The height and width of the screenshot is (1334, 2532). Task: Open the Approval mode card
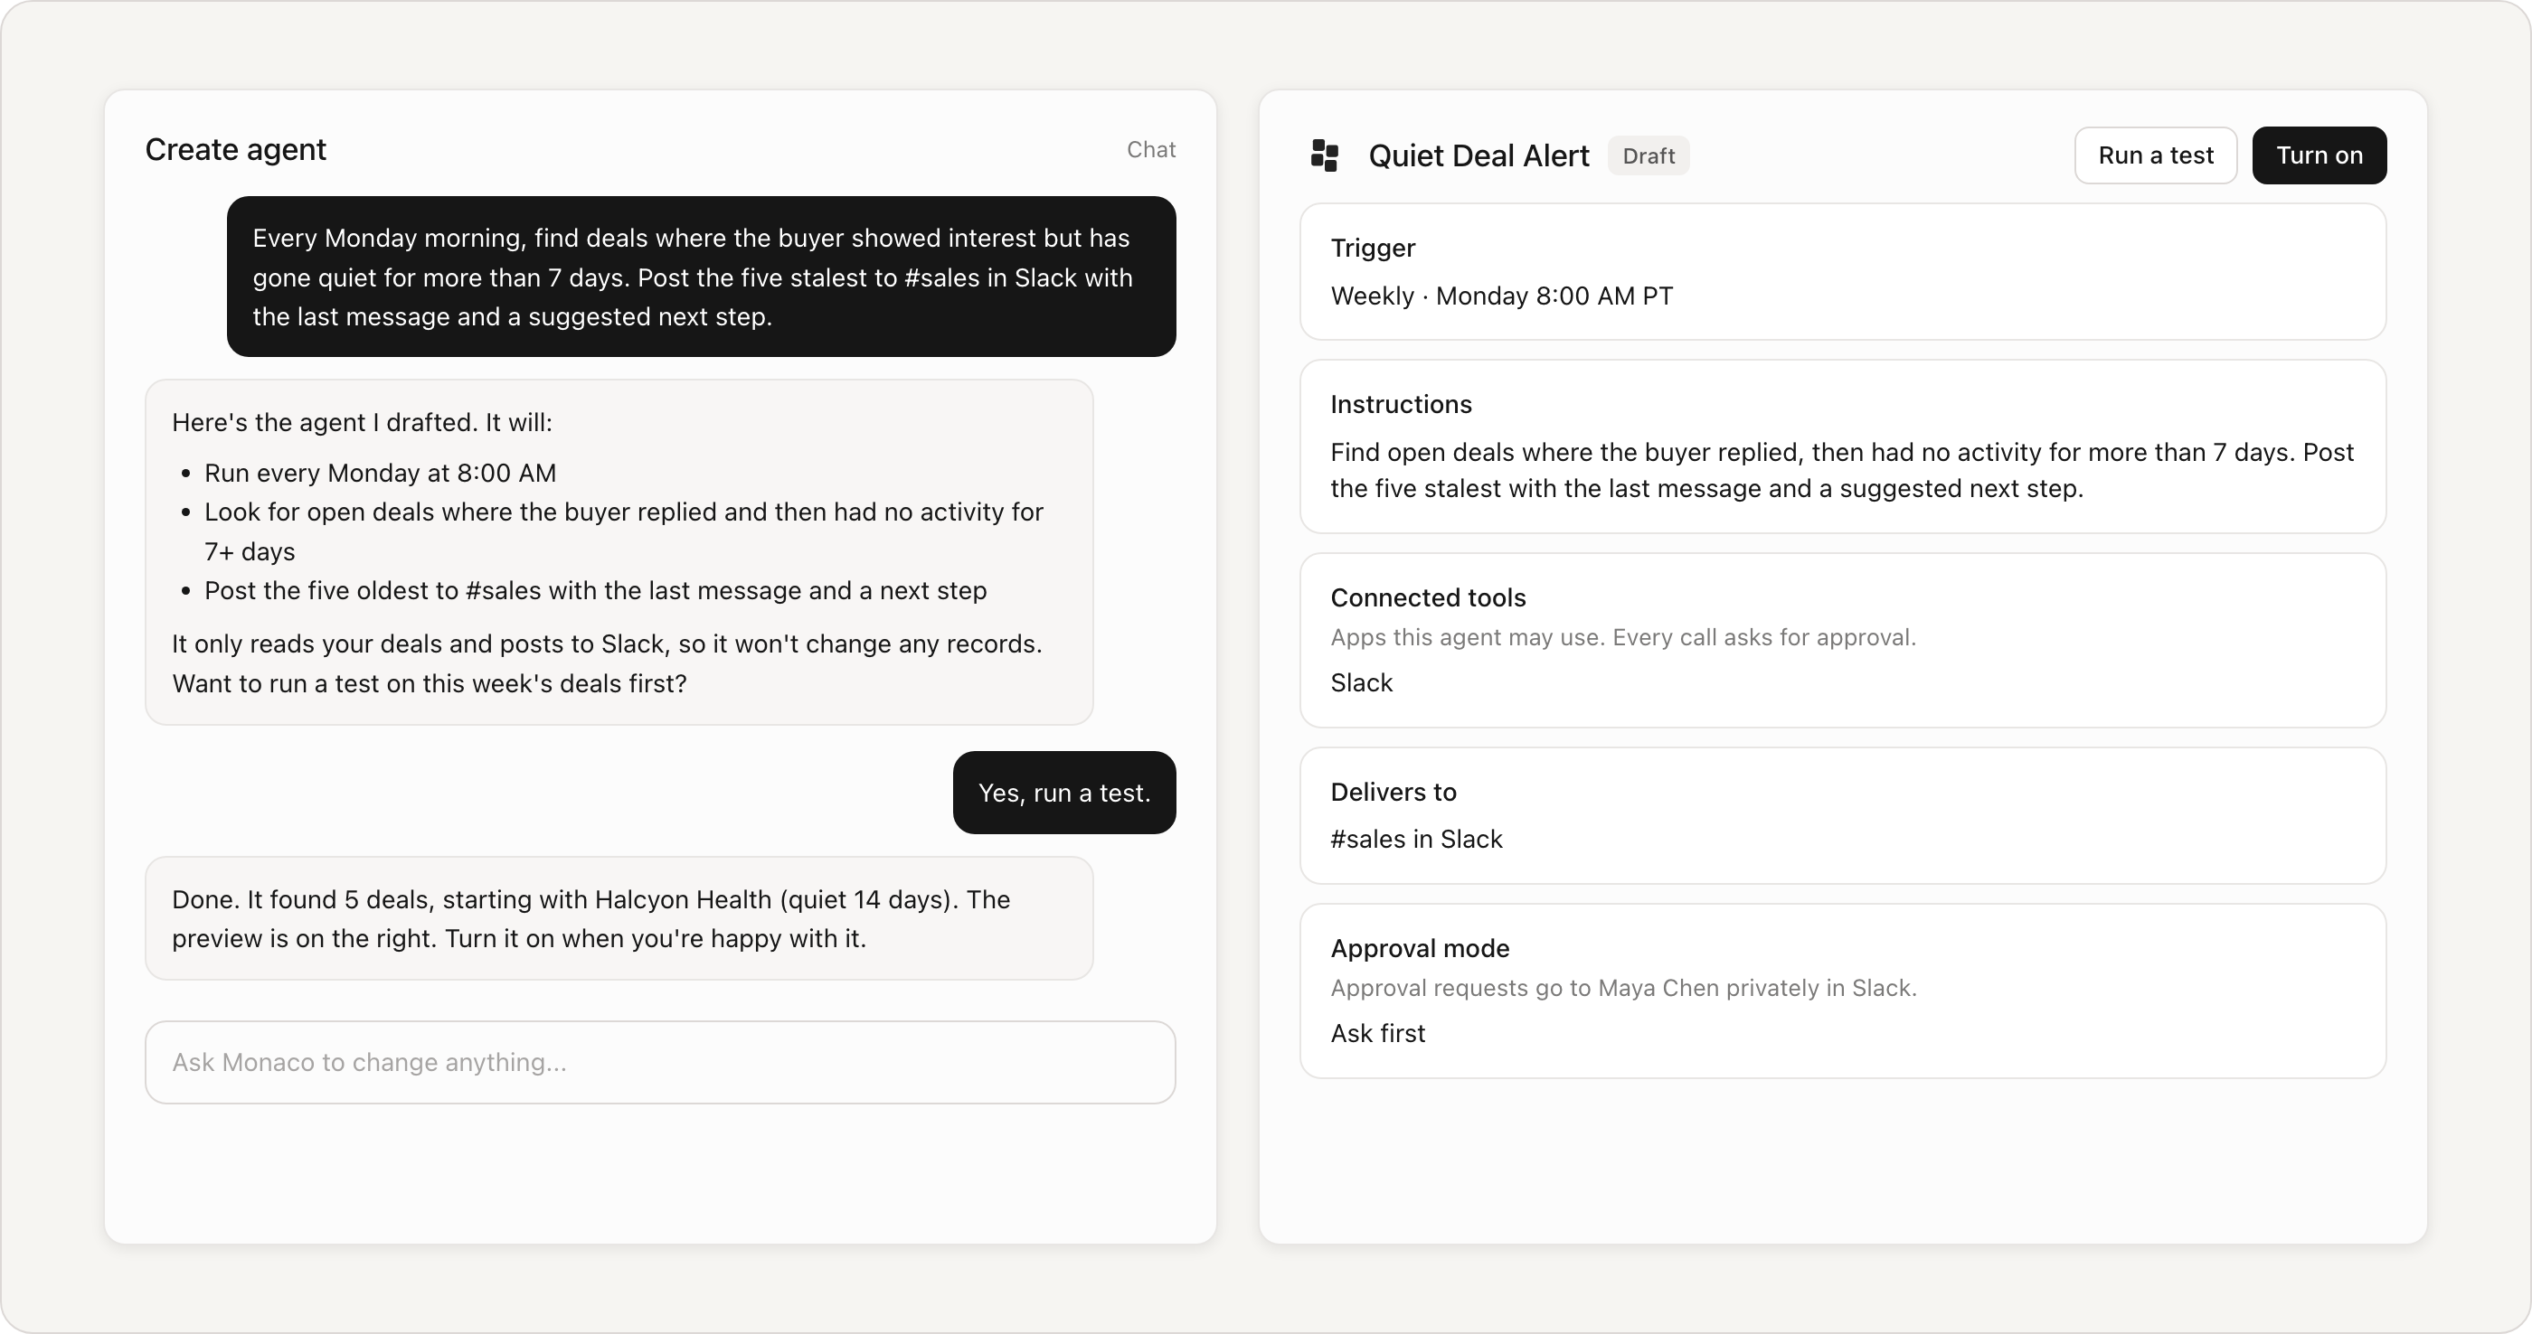pos(1843,991)
